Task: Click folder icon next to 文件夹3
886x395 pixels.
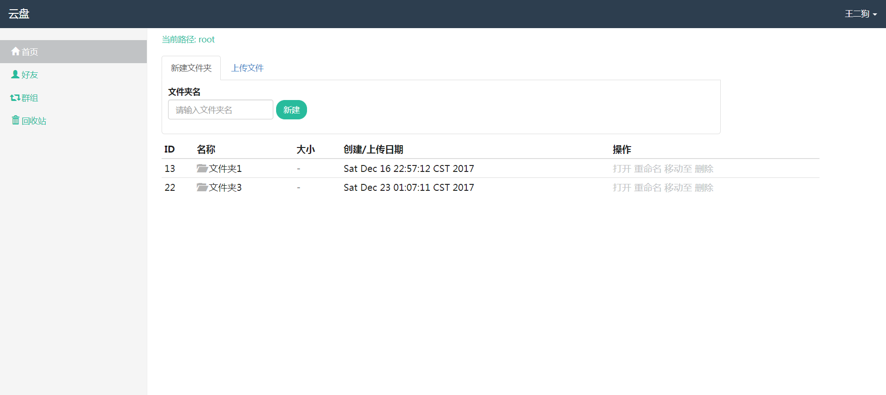Action: [202, 187]
